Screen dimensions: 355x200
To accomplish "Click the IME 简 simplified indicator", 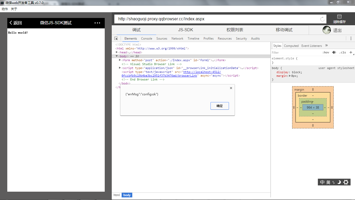I will (x=328, y=182).
